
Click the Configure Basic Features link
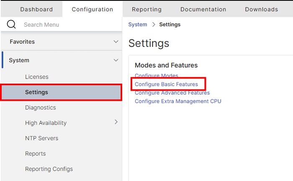[166, 84]
